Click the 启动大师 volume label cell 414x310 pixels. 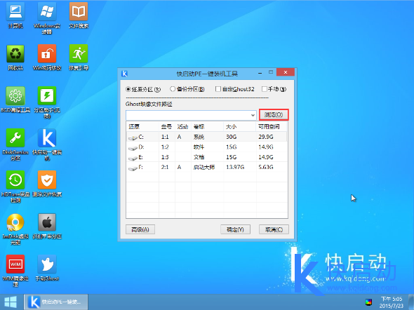click(x=203, y=167)
